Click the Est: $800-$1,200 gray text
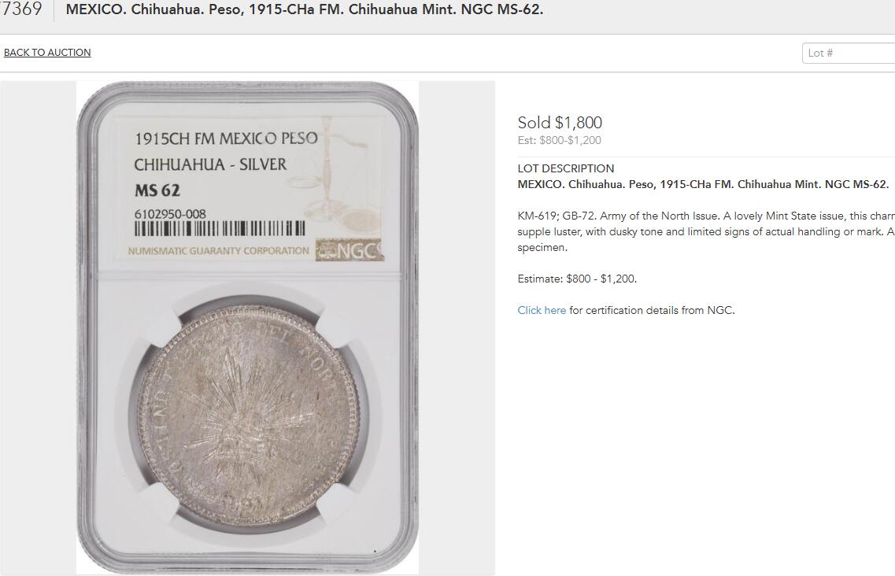 click(560, 140)
